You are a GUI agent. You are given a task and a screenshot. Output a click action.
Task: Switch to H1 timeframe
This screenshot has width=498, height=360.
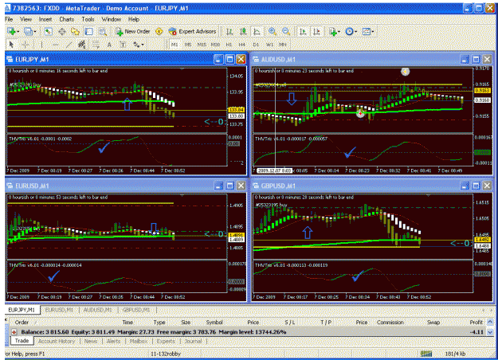click(x=229, y=45)
